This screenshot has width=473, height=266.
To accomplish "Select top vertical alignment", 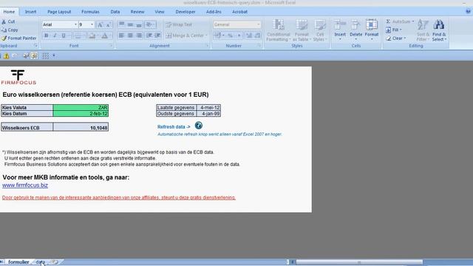I will point(121,24).
